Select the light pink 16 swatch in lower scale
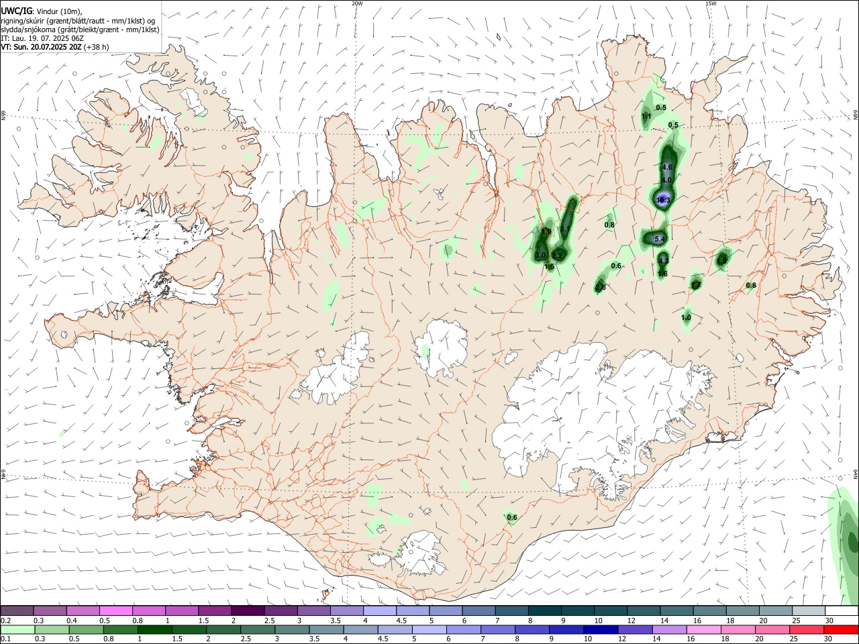 [704, 630]
